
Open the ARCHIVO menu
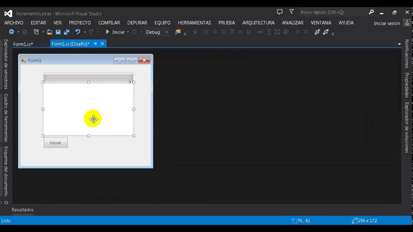(x=14, y=23)
